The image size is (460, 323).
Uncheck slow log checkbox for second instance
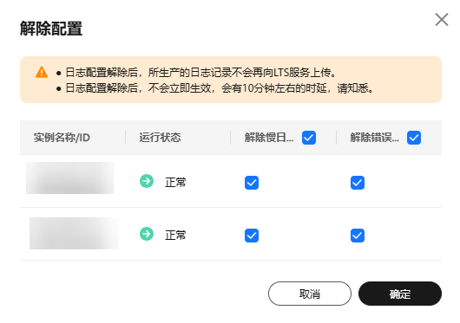(252, 236)
